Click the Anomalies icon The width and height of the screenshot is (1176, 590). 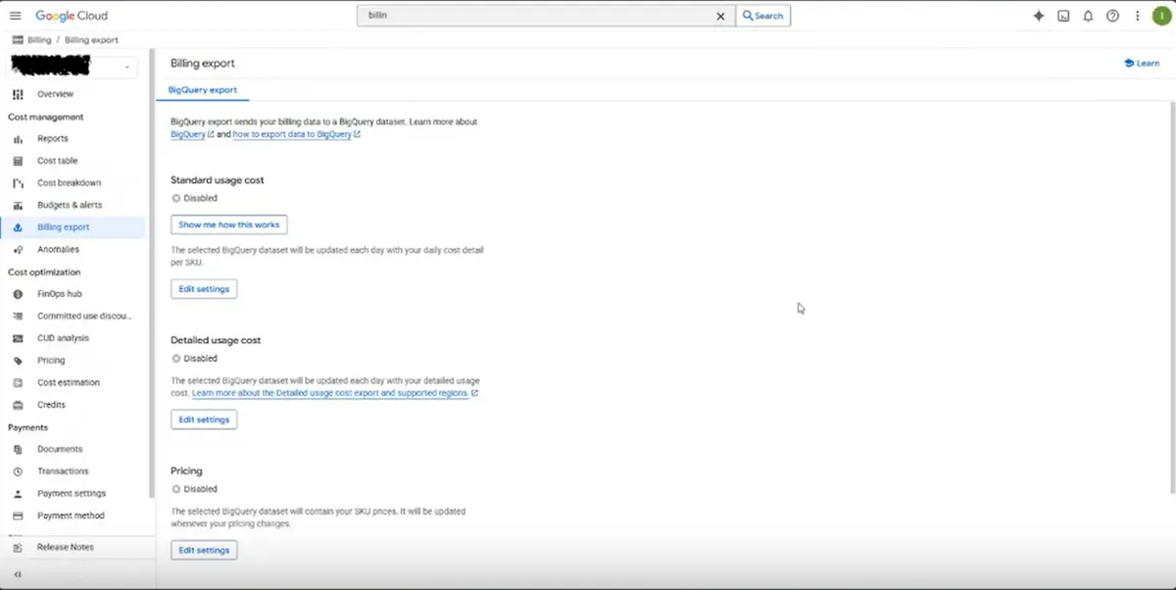[x=18, y=250]
